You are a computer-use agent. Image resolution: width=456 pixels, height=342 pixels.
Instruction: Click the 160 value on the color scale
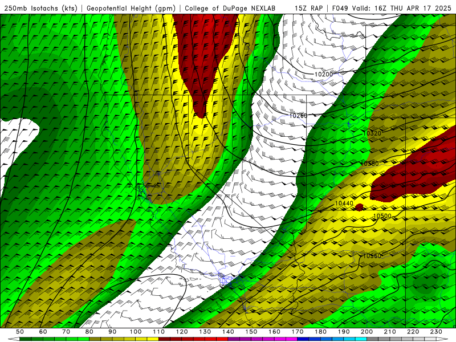click(274, 332)
